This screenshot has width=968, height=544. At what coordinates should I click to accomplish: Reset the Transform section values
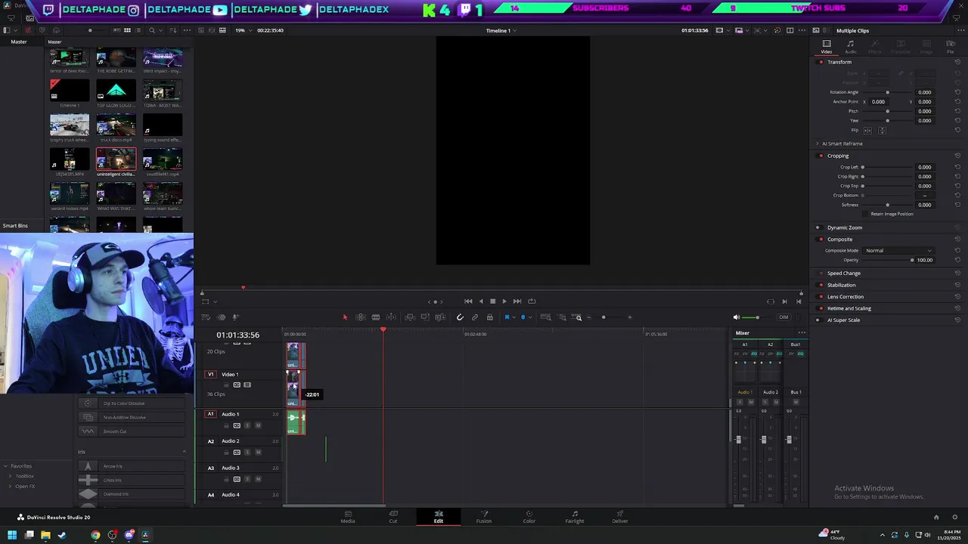[x=957, y=62]
